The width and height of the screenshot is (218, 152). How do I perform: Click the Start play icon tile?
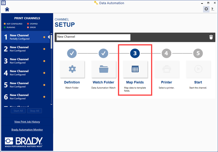(198, 69)
